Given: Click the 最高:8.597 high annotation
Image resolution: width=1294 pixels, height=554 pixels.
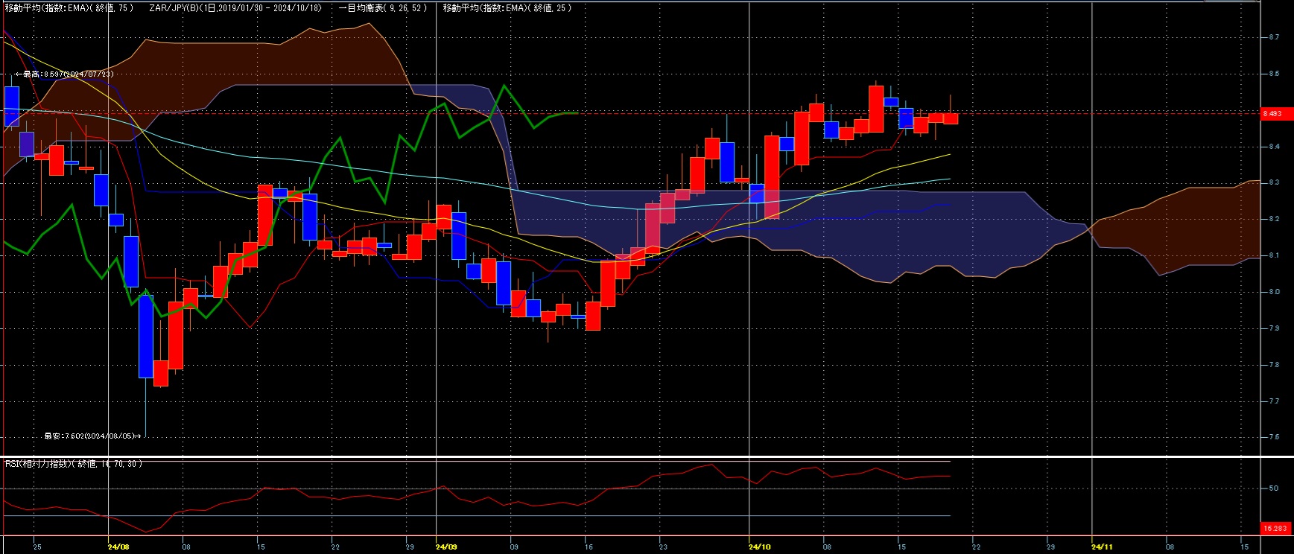Looking at the screenshot, I should click(64, 74).
